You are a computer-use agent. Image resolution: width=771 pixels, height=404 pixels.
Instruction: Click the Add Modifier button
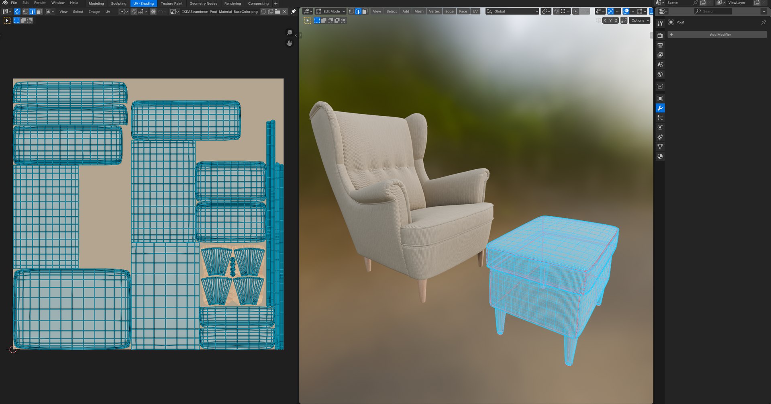717,35
